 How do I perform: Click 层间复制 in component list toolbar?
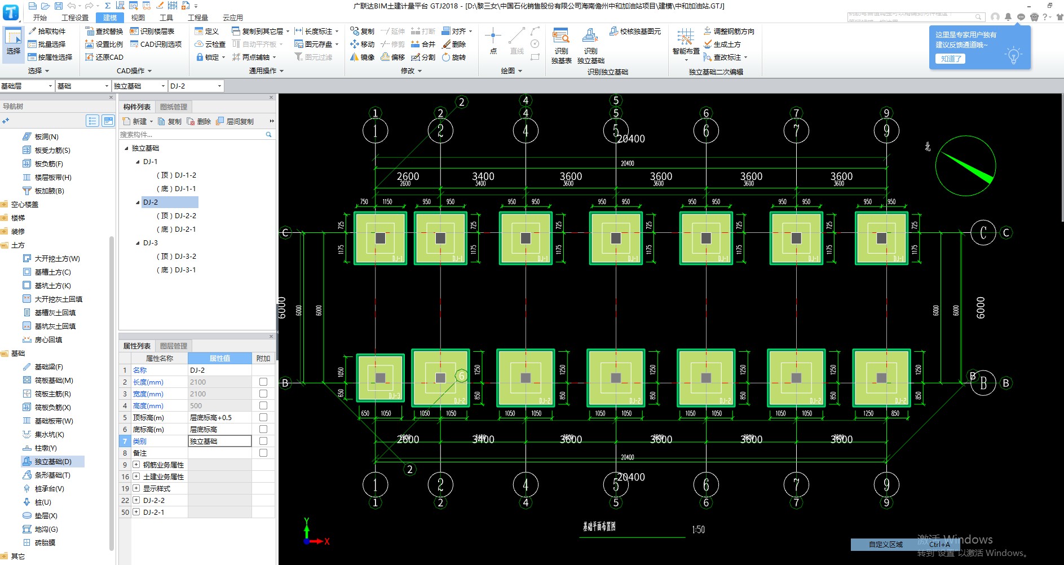[235, 121]
